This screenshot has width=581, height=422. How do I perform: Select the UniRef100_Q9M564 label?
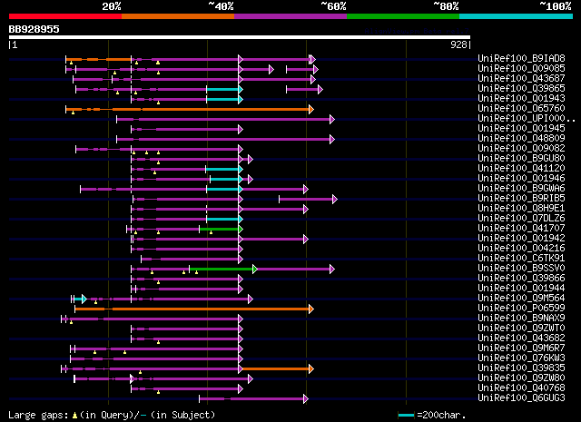pyautogui.click(x=521, y=299)
